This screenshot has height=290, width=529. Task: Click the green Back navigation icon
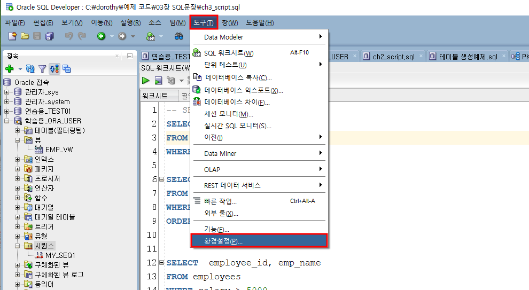pos(101,36)
